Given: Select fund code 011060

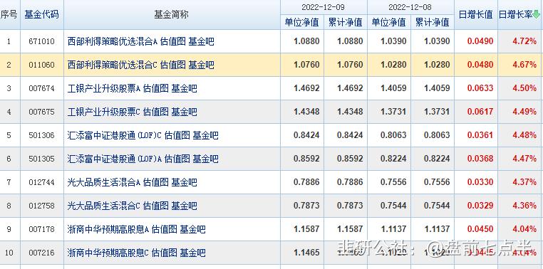Looking at the screenshot, I should [x=41, y=65].
